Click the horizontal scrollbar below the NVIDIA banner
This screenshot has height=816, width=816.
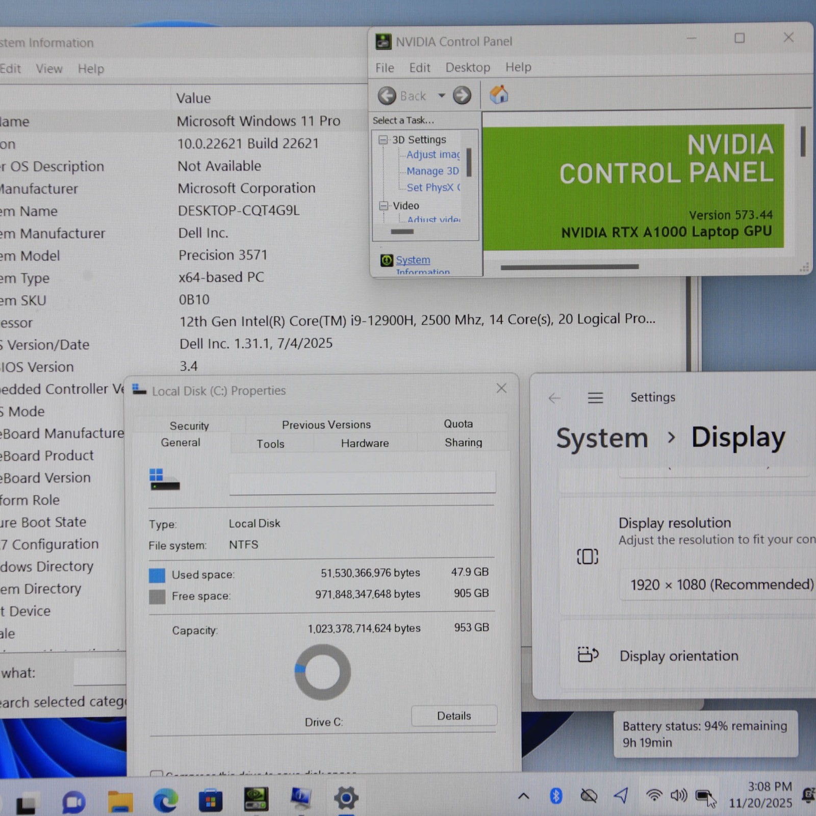570,267
